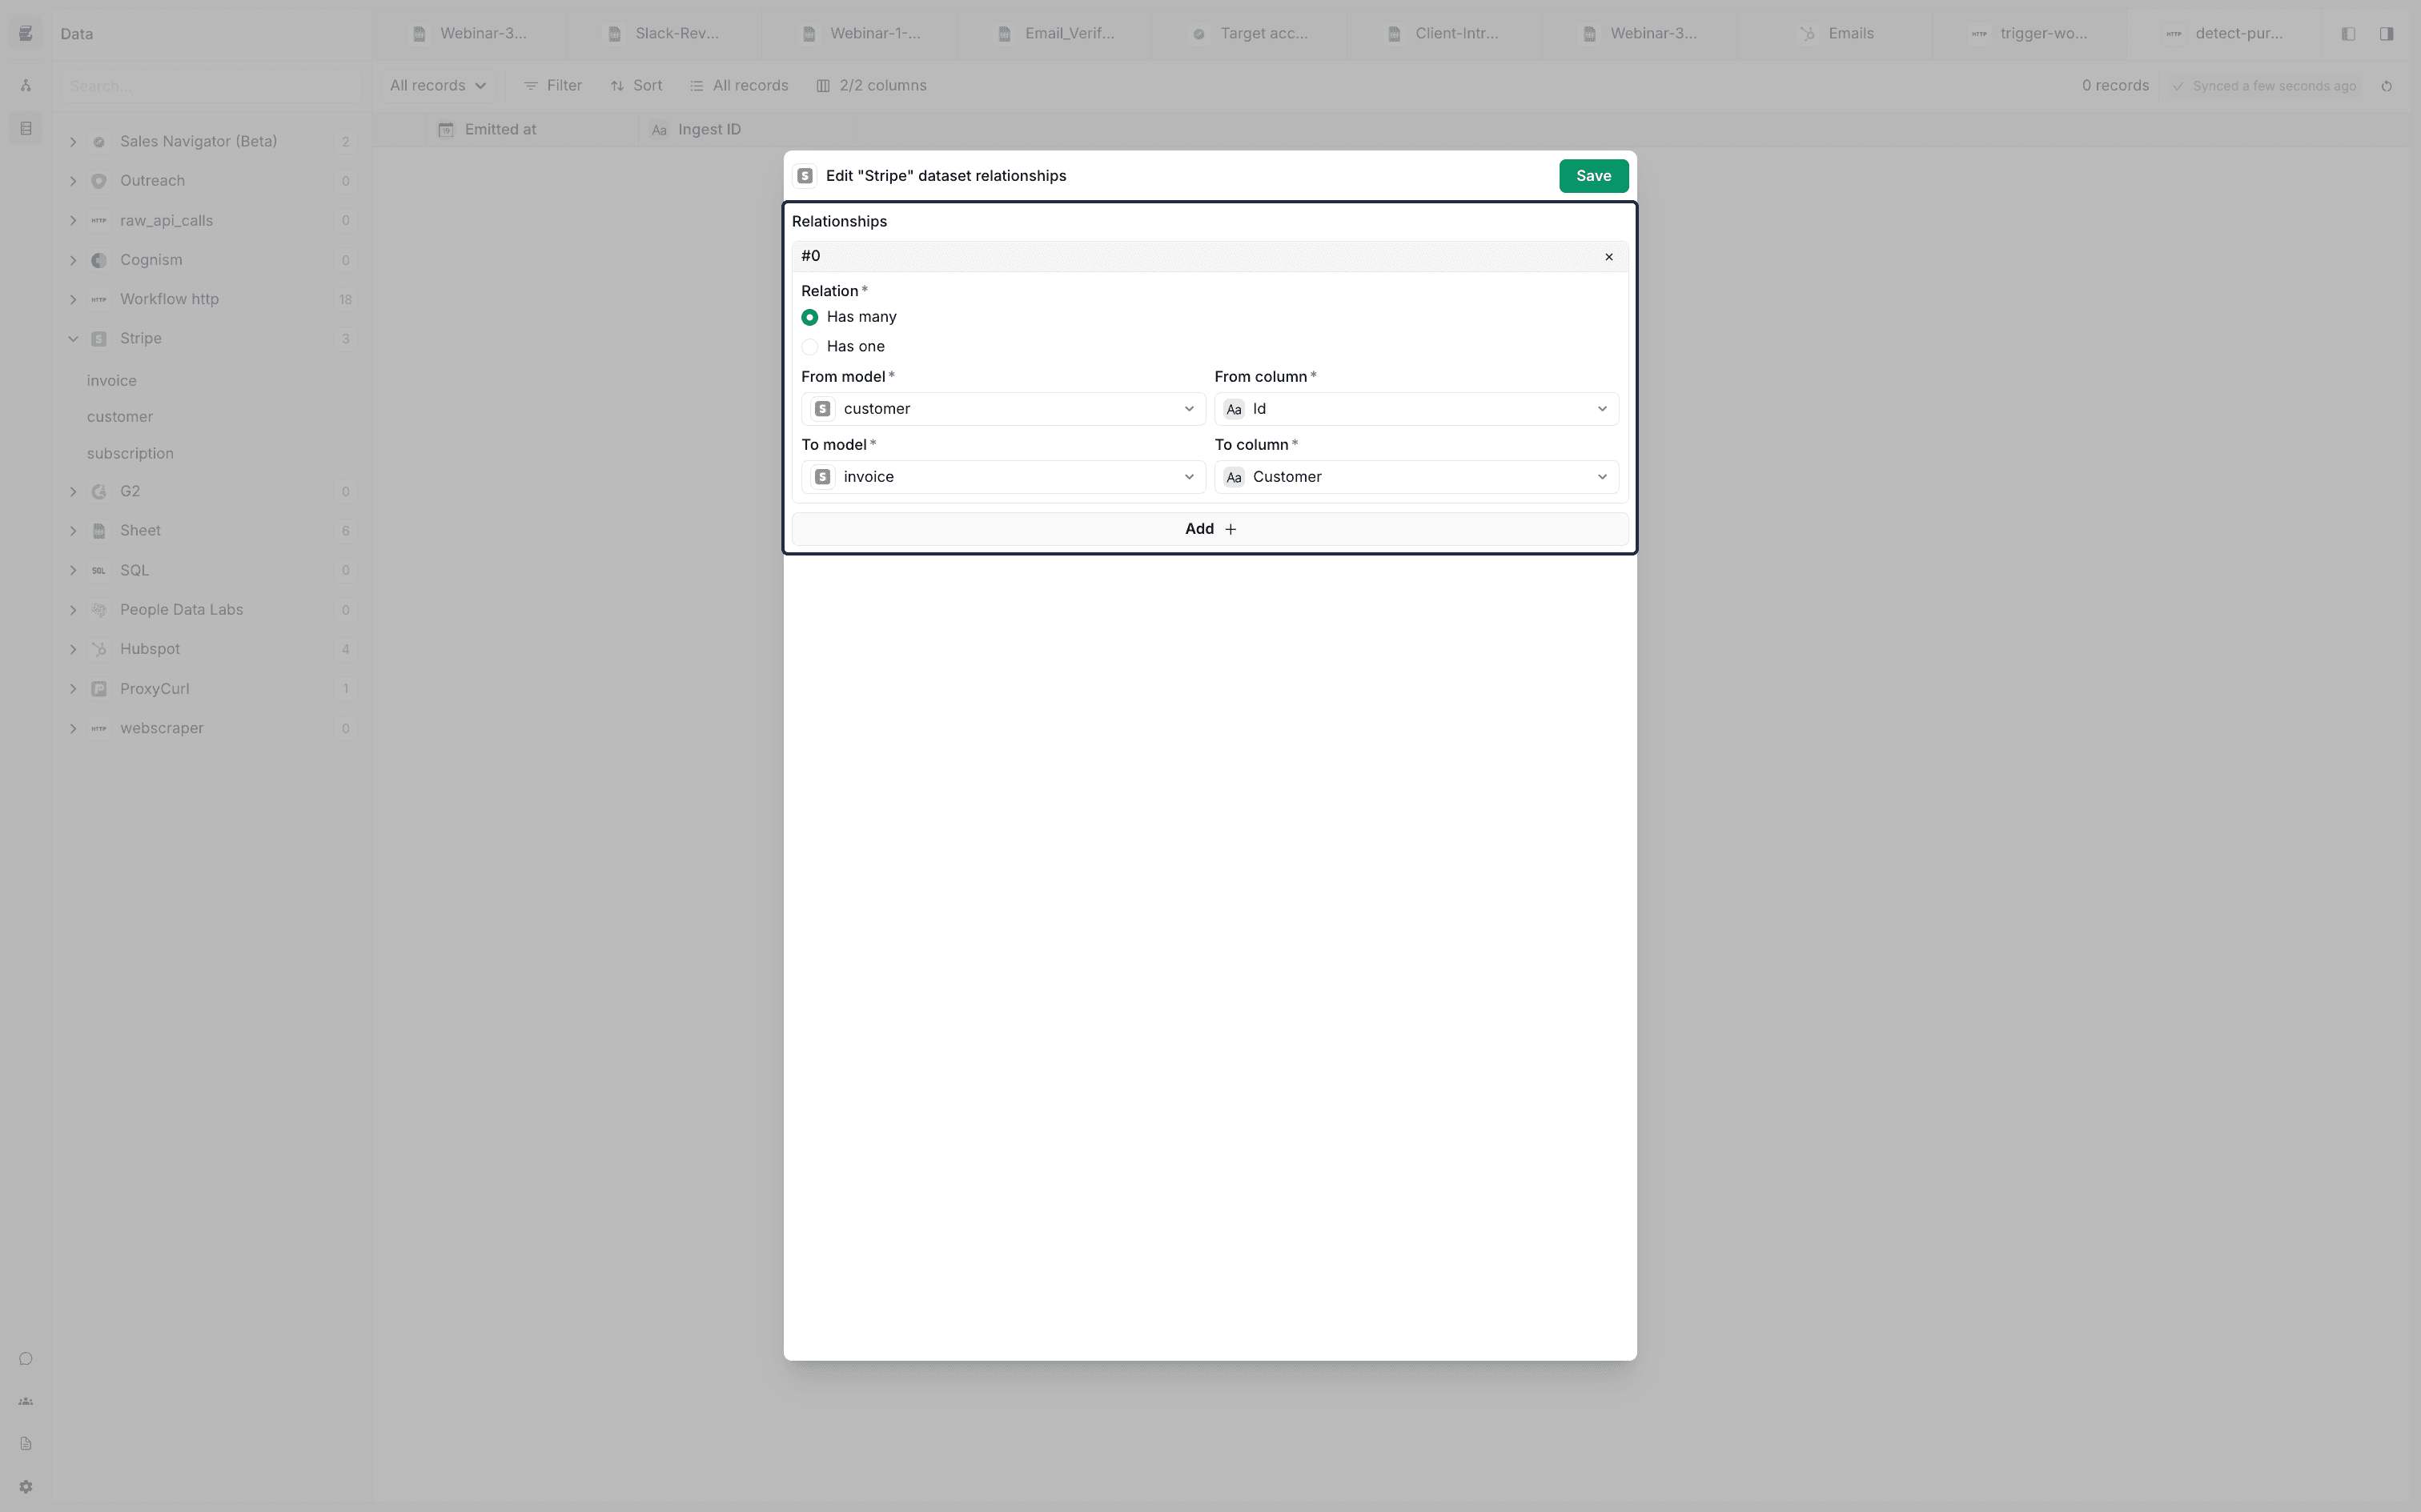The height and width of the screenshot is (1512, 2421).
Task: Open the team members icon in left rail
Action: pyautogui.click(x=26, y=1402)
